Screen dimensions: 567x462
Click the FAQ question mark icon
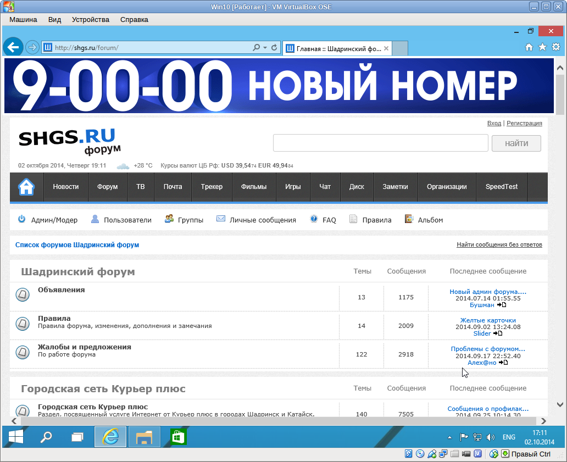click(314, 219)
